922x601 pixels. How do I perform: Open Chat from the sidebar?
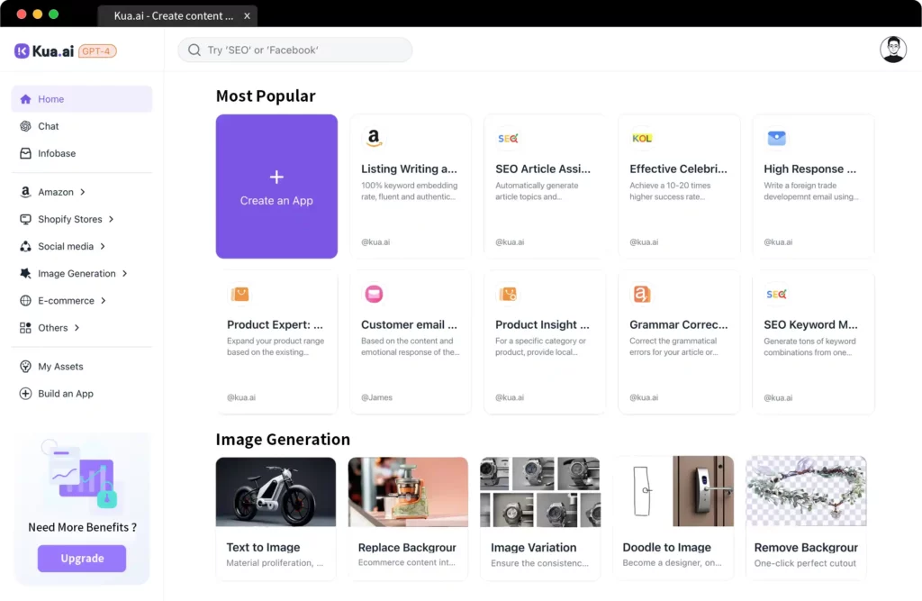(x=49, y=126)
